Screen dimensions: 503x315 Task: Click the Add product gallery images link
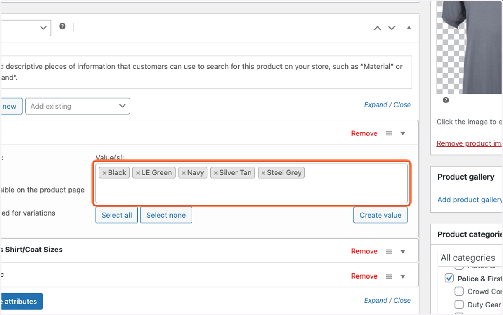point(470,200)
